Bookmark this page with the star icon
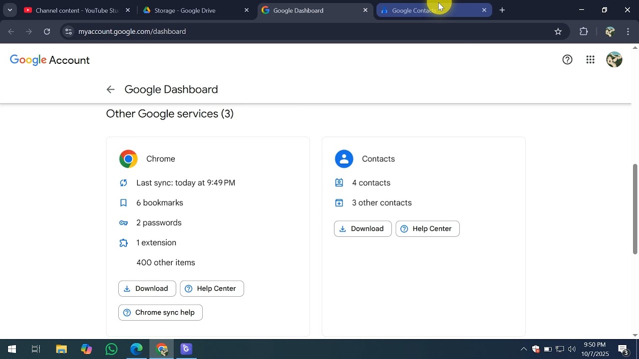The image size is (639, 359). (x=558, y=31)
